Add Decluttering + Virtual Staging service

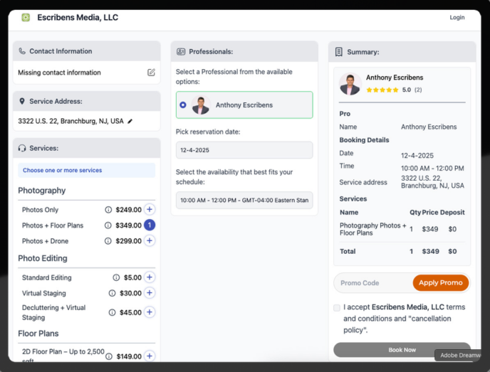click(x=150, y=312)
